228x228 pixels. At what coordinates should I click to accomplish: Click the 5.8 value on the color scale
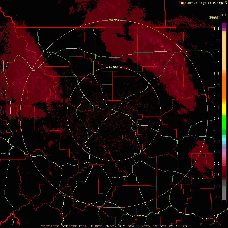coord(217,85)
